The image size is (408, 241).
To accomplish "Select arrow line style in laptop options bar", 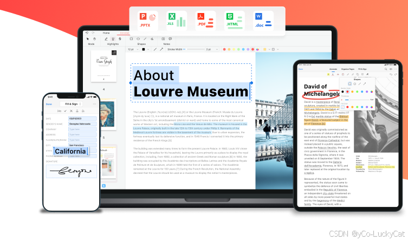I will 161,49.
